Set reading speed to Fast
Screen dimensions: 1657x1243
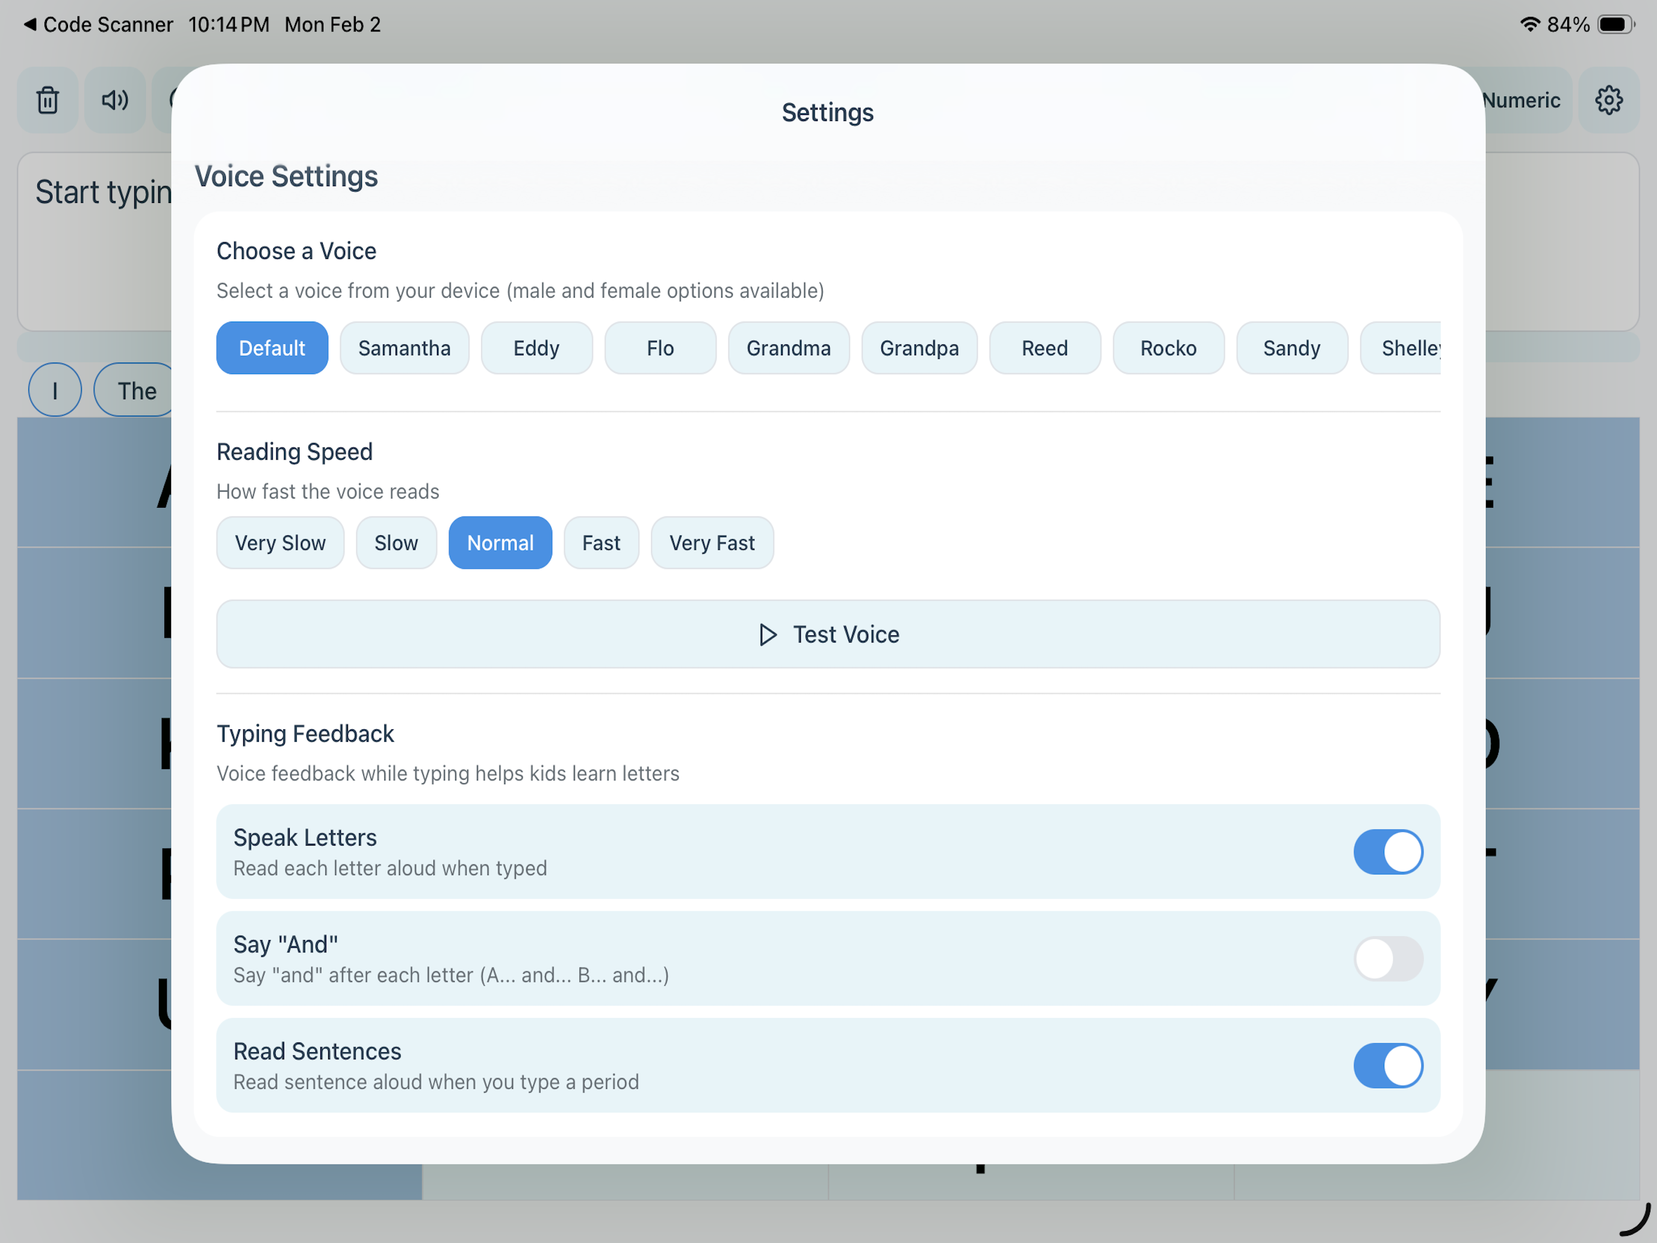click(x=602, y=543)
